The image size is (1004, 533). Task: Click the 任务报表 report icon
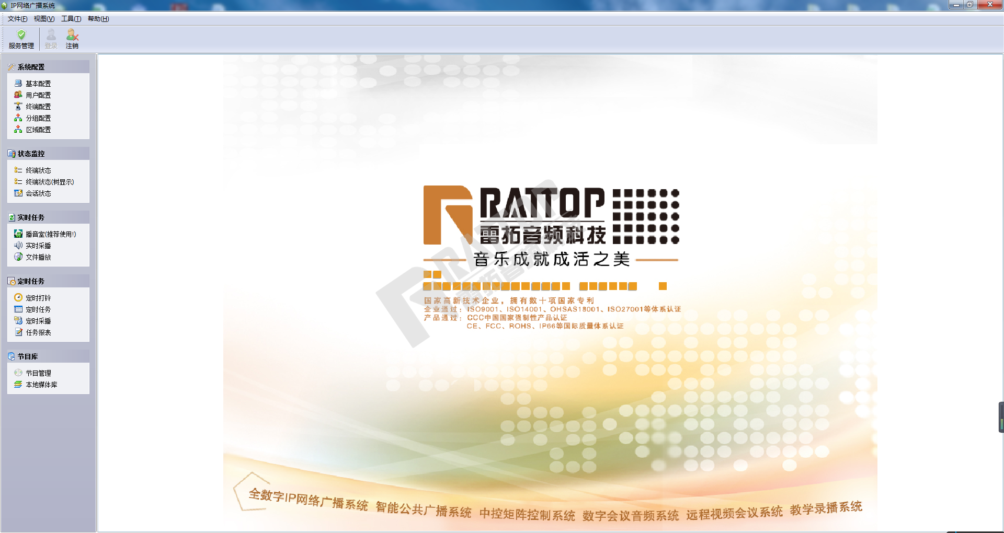(x=18, y=332)
